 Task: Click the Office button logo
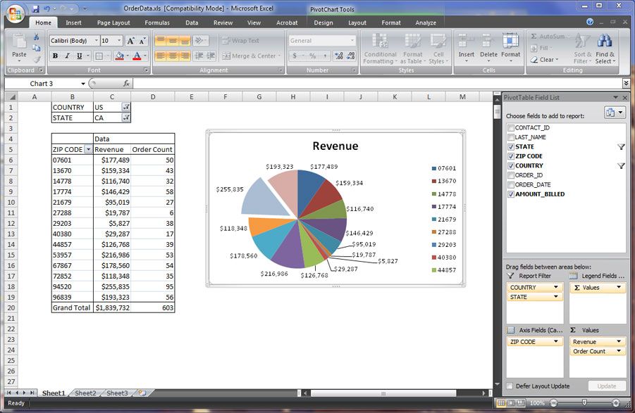click(16, 13)
